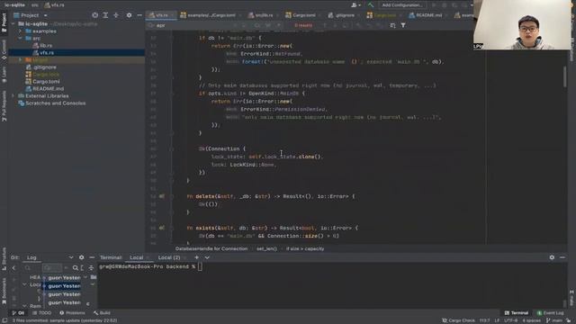Expand External Libraries node
576x324 pixels.
click(13, 96)
